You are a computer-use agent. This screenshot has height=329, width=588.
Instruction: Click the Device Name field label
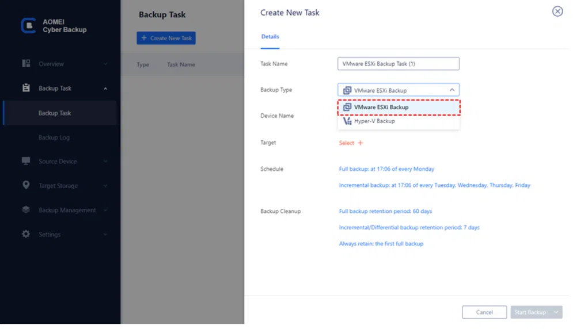tap(277, 116)
